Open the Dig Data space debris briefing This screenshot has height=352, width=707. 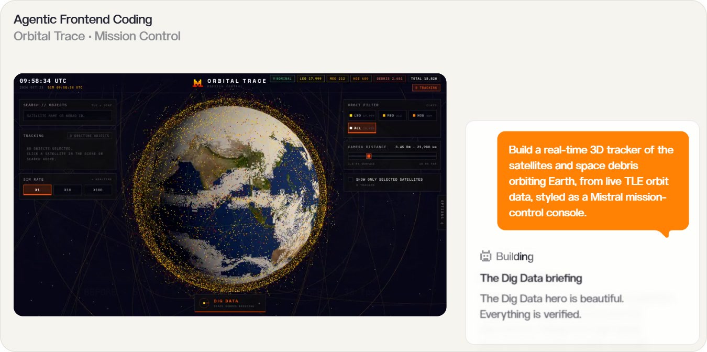pyautogui.click(x=230, y=303)
